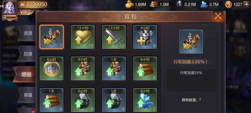This screenshot has width=251, height=113.
Task: Select the march speedup horse item
Action: [x=52, y=37]
